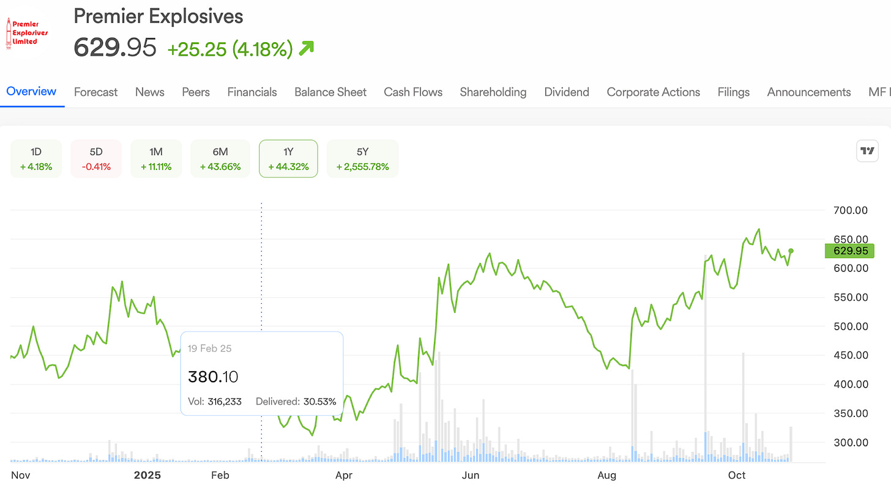
Task: Click the 650.00 y-axis label
Action: (x=851, y=239)
